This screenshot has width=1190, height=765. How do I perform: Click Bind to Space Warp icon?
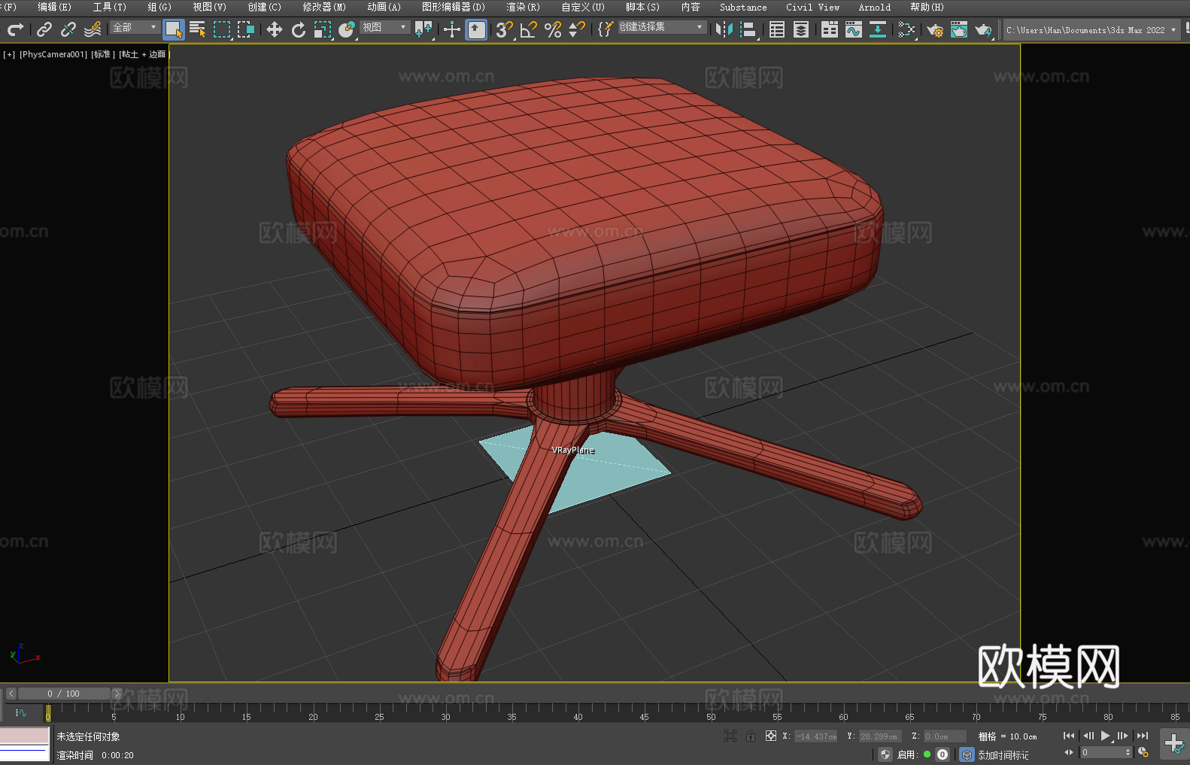pyautogui.click(x=93, y=29)
